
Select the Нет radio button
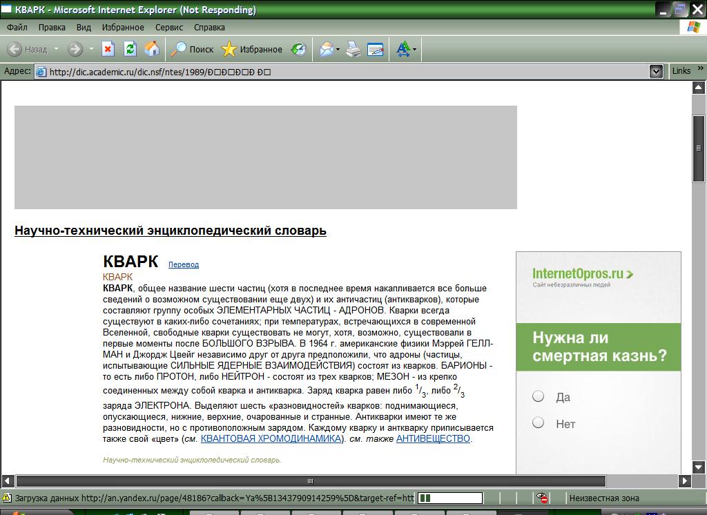pyautogui.click(x=539, y=422)
